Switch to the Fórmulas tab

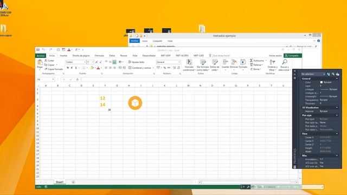coord(99,56)
